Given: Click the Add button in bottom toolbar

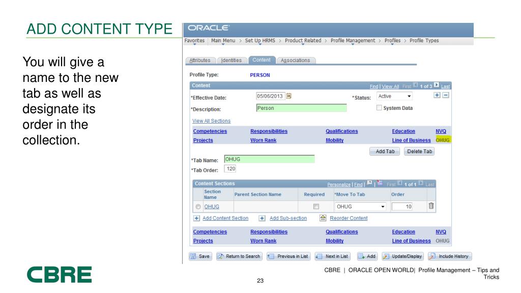Looking at the screenshot, I should coord(367,256).
